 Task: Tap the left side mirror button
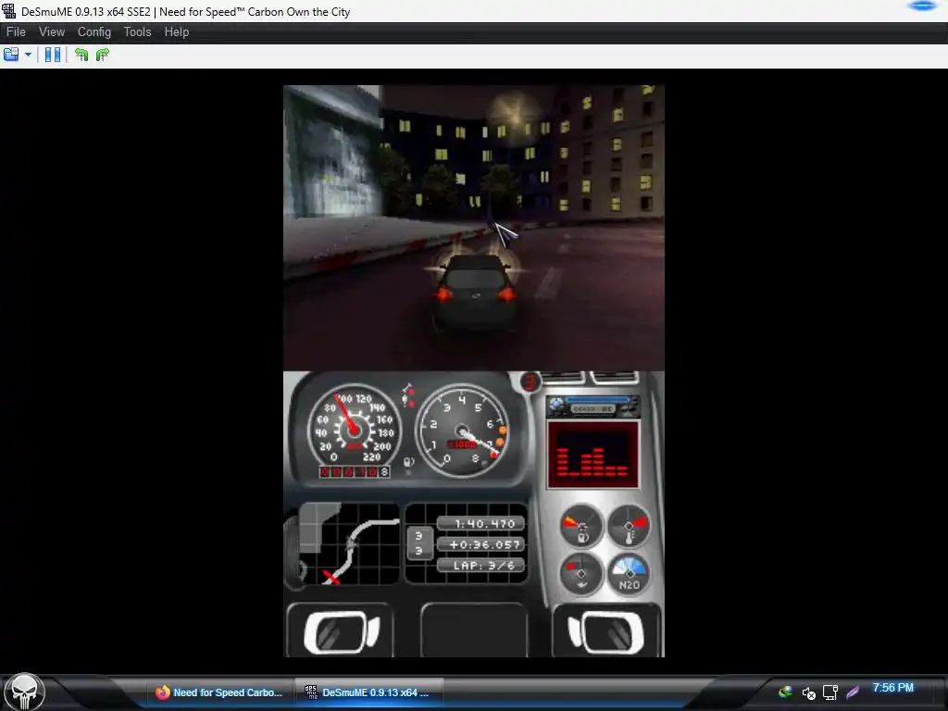click(340, 632)
